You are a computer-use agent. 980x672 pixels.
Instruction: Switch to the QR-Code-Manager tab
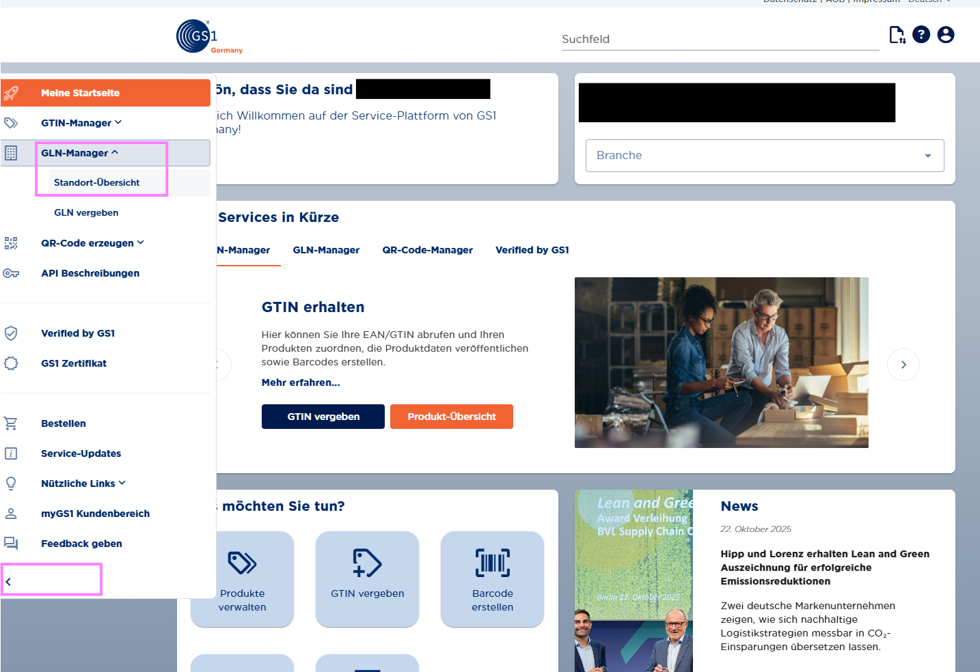428,250
